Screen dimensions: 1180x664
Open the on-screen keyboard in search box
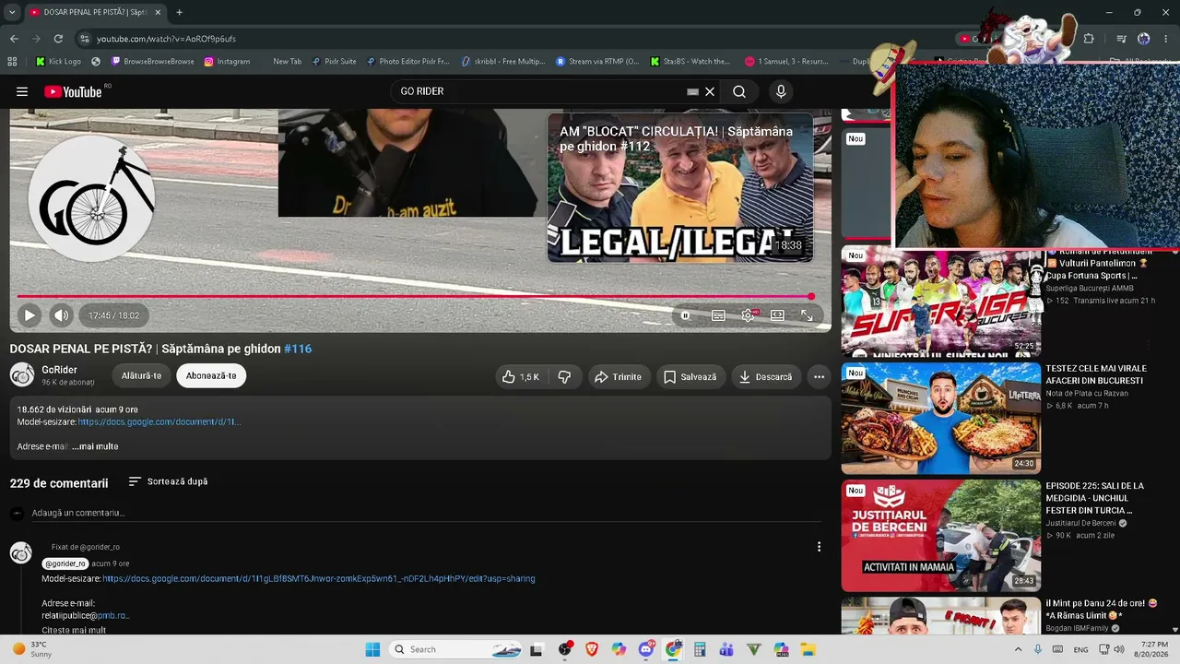pyautogui.click(x=693, y=91)
